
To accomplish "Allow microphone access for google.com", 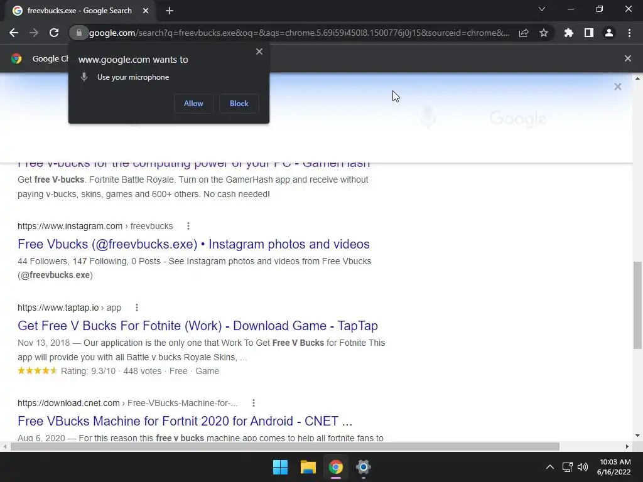I will 193,104.
